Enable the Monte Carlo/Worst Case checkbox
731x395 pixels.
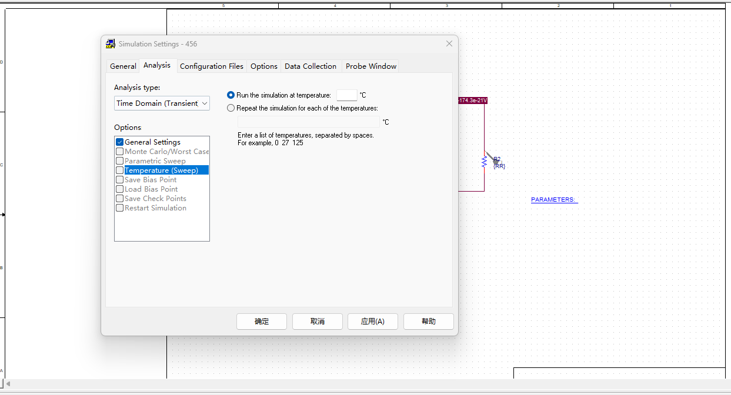click(119, 152)
